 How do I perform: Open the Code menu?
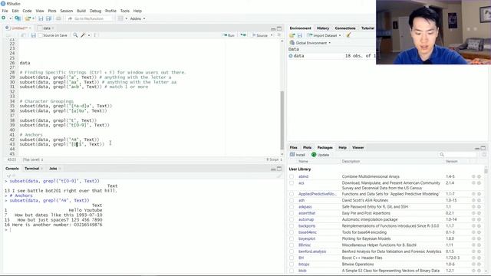coord(27,11)
